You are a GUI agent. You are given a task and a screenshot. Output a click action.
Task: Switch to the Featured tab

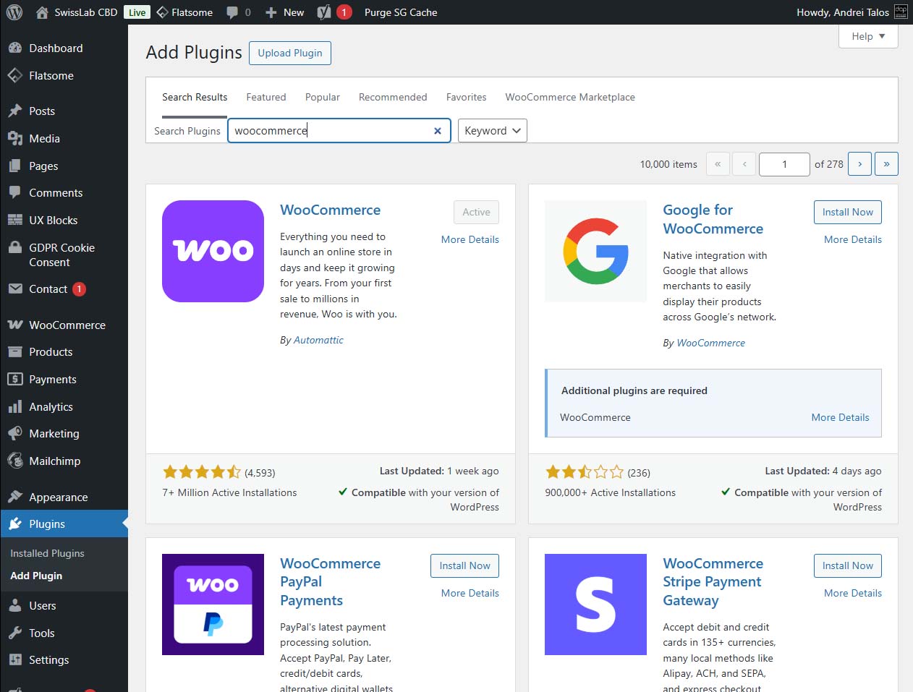coord(266,97)
